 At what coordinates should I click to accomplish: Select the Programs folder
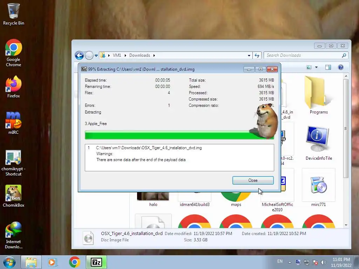[x=319, y=95]
